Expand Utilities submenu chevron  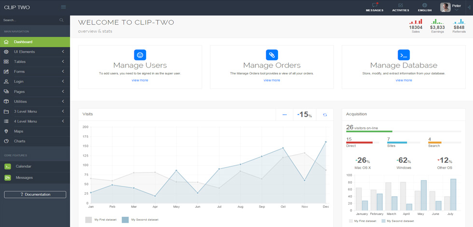63,101
